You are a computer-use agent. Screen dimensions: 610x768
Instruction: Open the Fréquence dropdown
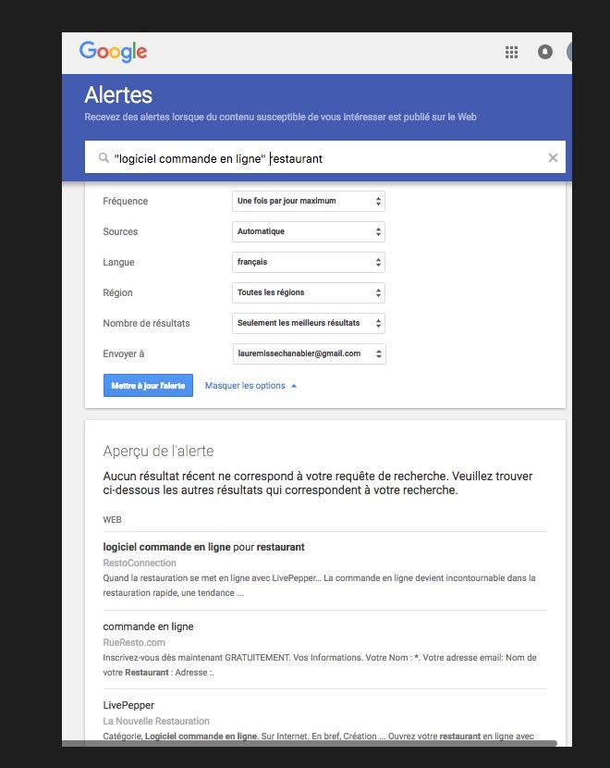point(309,202)
